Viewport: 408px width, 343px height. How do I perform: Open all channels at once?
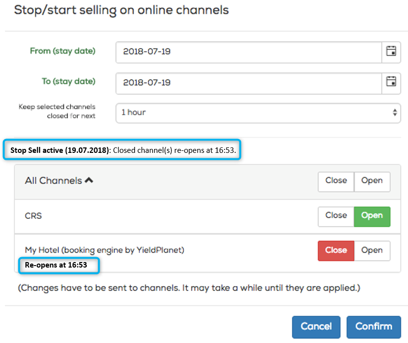click(372, 182)
